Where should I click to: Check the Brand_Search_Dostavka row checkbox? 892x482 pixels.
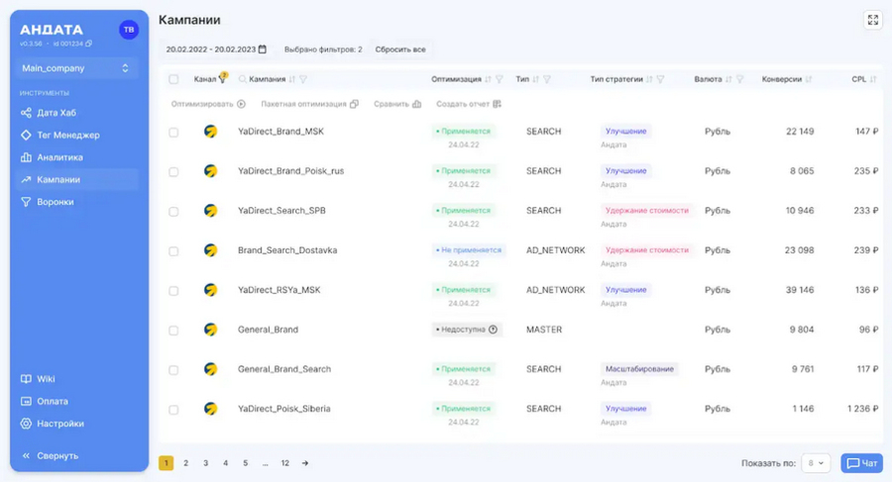click(173, 251)
